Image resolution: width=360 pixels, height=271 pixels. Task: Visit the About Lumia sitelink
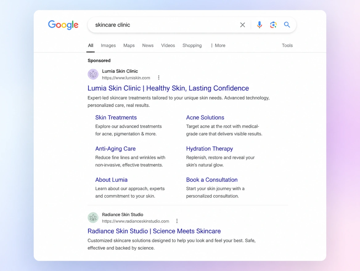tap(111, 180)
